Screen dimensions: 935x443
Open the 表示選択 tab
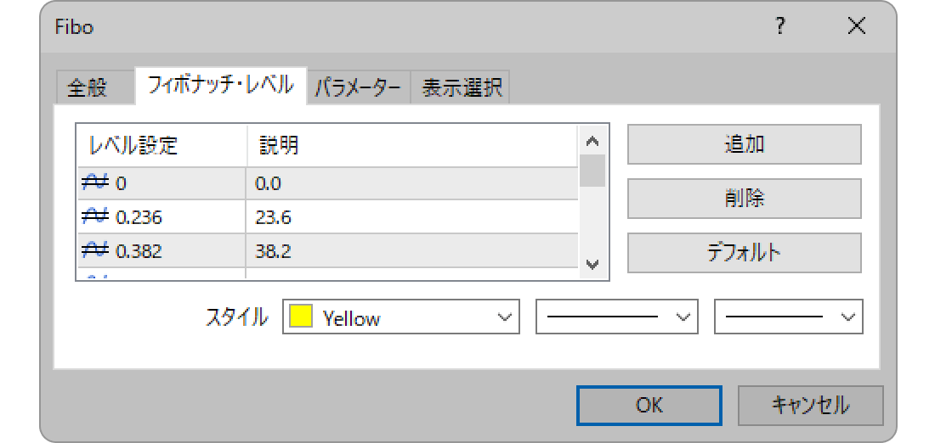click(x=462, y=88)
